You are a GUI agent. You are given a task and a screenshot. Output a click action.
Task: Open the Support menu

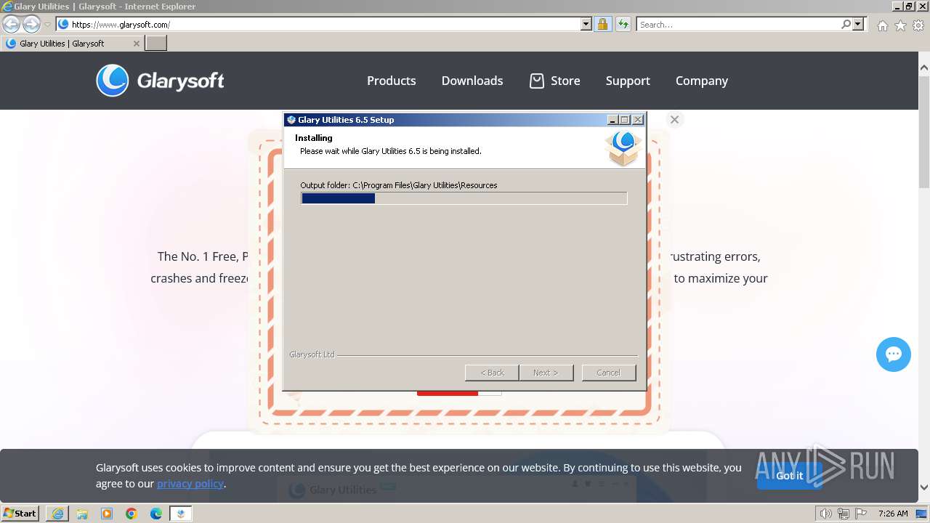[628, 81]
